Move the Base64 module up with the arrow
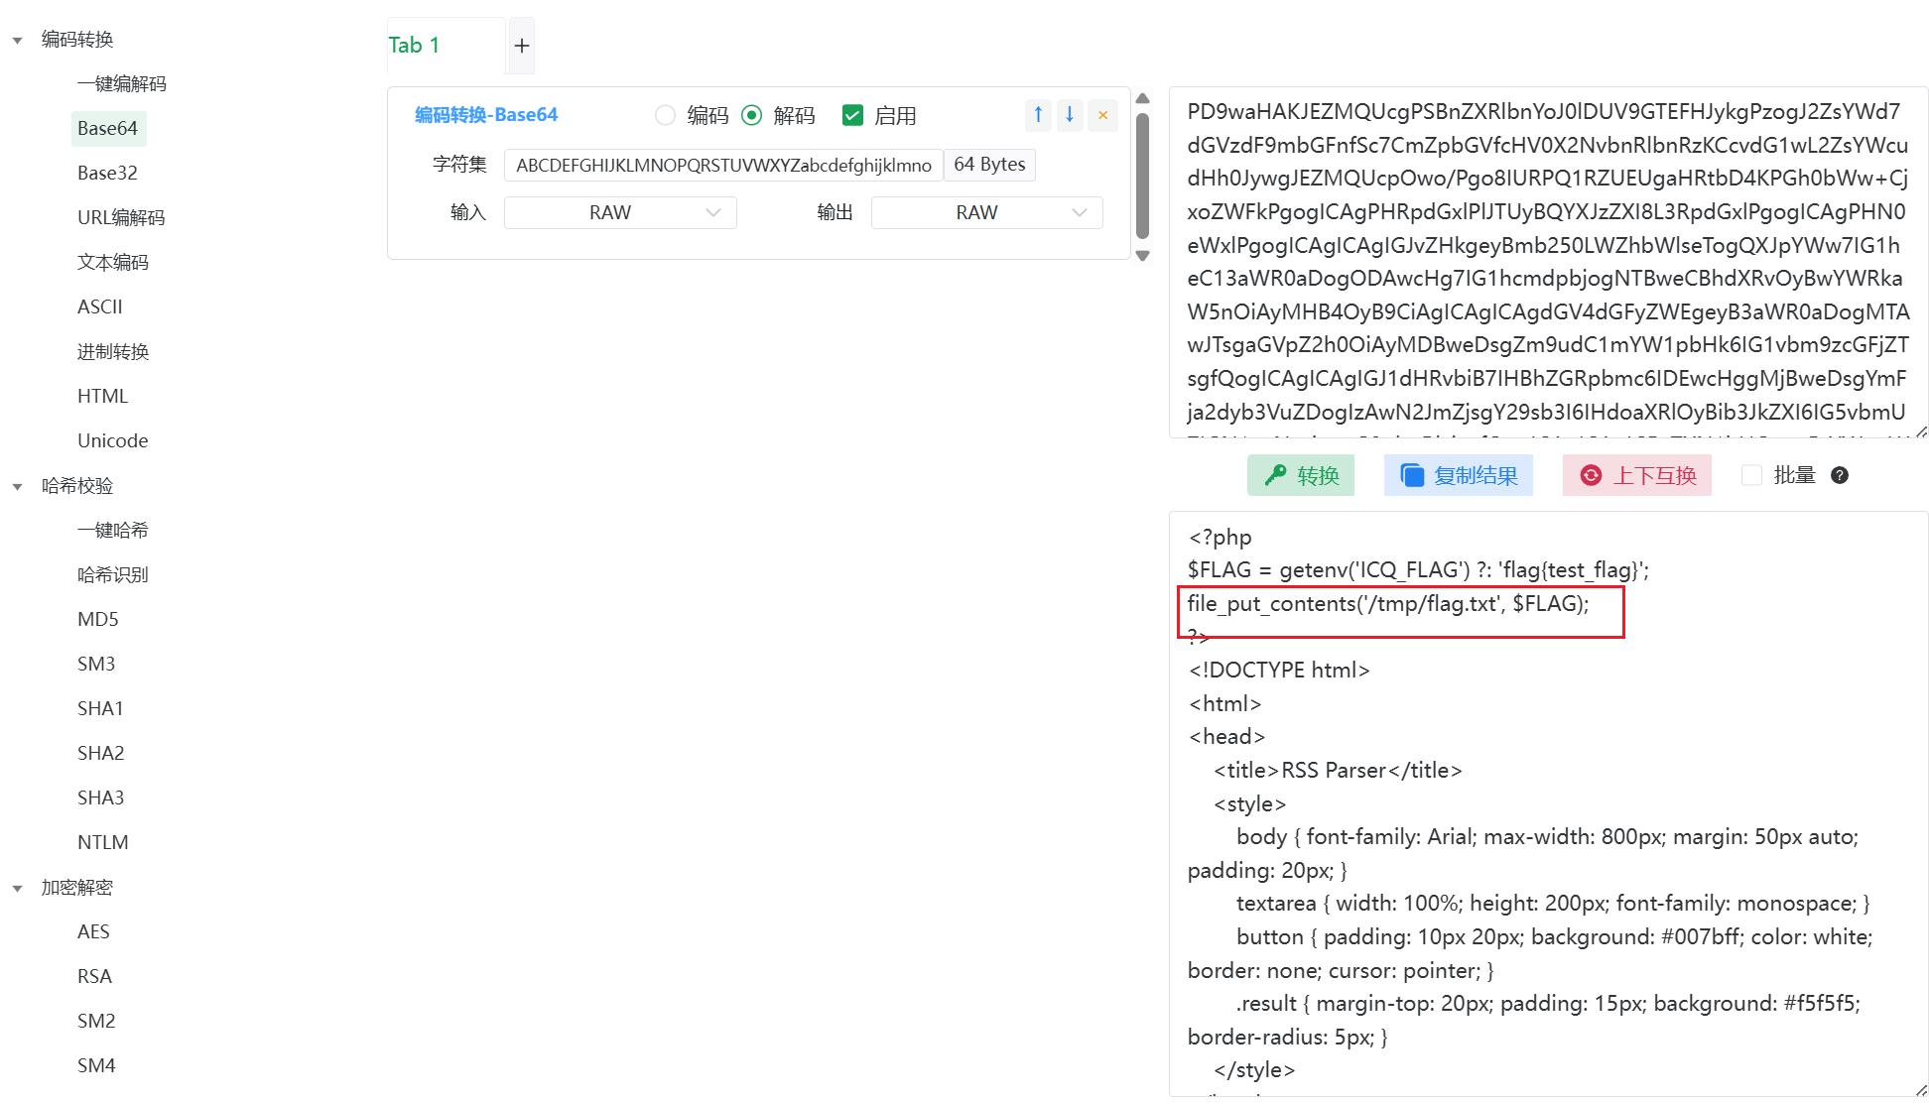Screen dimensions: 1929x1104 tap(1038, 115)
